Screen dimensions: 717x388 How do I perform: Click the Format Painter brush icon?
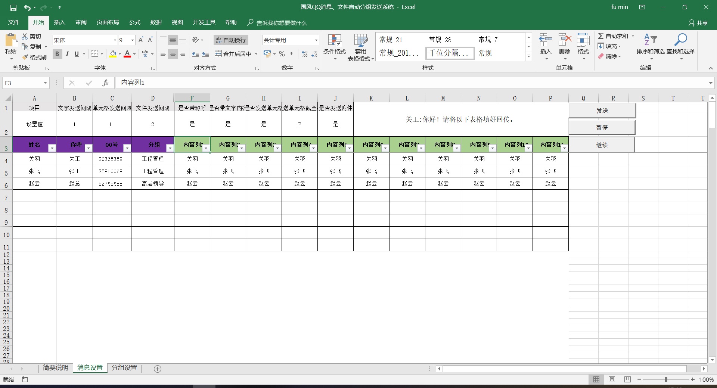click(25, 57)
